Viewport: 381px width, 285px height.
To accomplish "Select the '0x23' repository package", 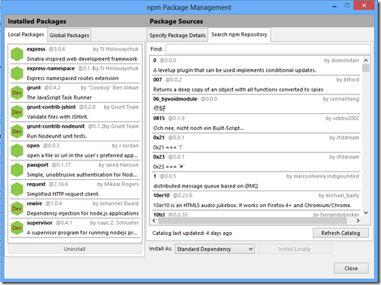I will click(256, 162).
